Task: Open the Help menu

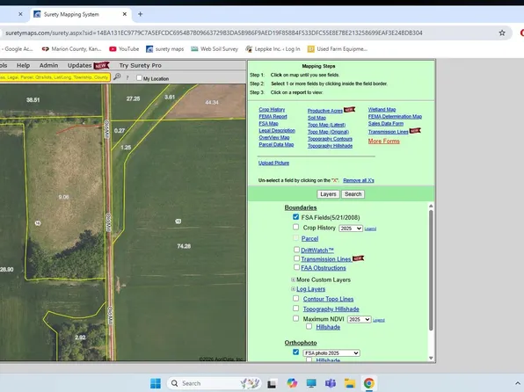Action: click(24, 66)
